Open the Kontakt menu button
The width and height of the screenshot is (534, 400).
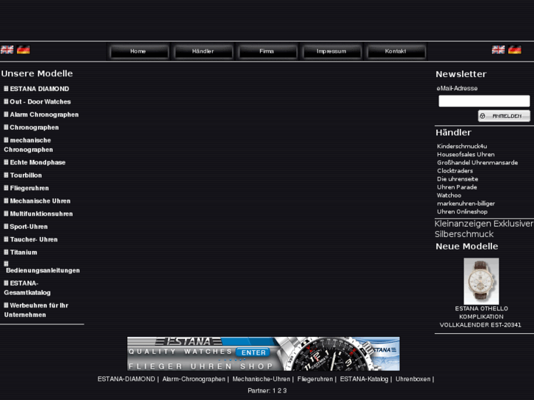tap(395, 51)
